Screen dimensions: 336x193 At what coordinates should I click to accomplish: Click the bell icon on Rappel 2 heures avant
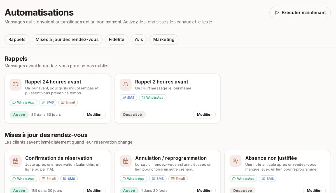coord(126,85)
